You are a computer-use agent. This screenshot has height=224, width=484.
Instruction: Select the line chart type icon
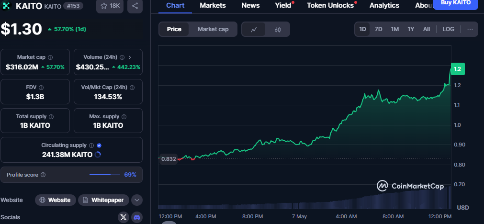[x=254, y=30]
